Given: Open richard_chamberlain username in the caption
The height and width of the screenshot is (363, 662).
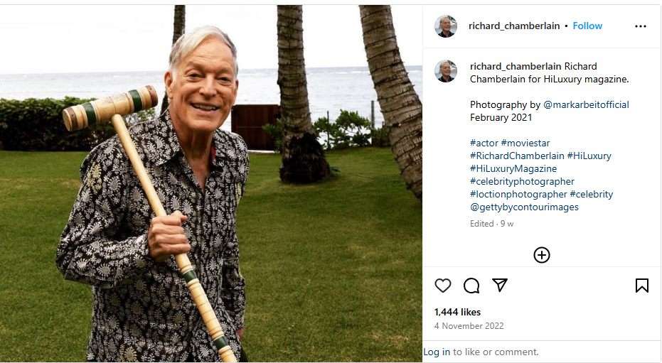Looking at the screenshot, I should point(516,66).
